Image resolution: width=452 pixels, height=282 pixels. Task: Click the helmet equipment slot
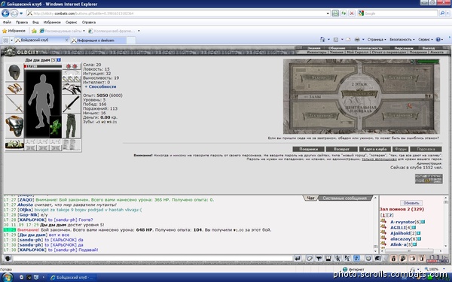(x=14, y=72)
